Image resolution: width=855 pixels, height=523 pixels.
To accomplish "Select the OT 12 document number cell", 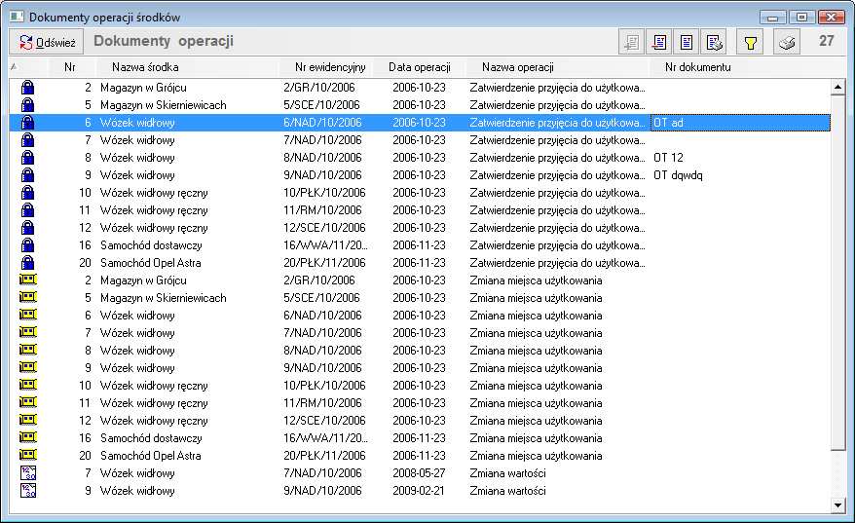I will point(740,158).
